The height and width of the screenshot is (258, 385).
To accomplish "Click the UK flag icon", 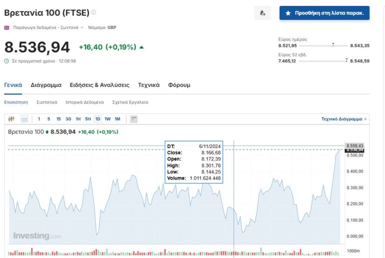I will click(x=7, y=27).
